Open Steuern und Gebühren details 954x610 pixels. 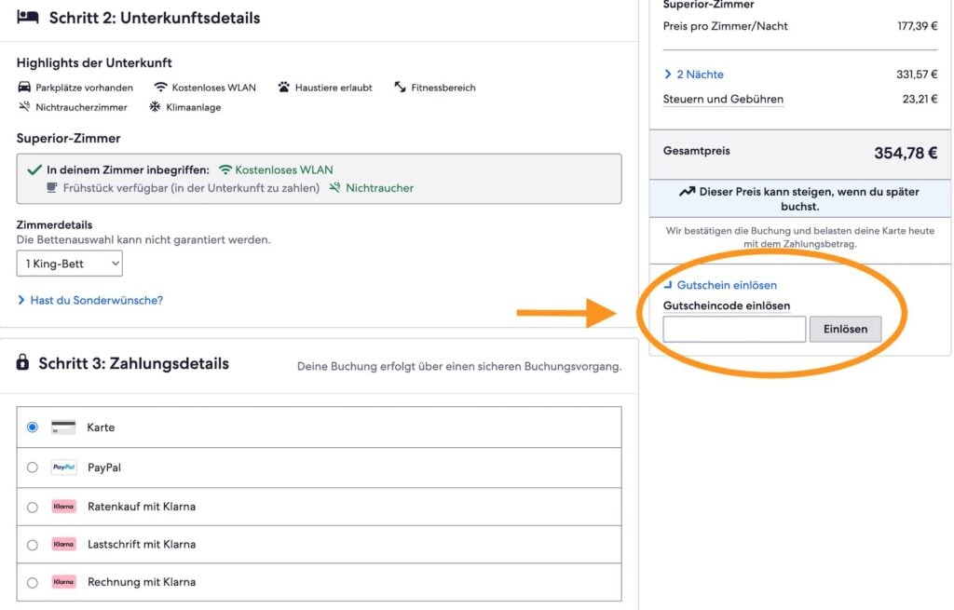click(722, 98)
